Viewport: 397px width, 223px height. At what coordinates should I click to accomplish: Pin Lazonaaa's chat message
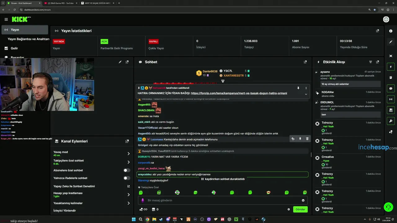tap(300, 139)
